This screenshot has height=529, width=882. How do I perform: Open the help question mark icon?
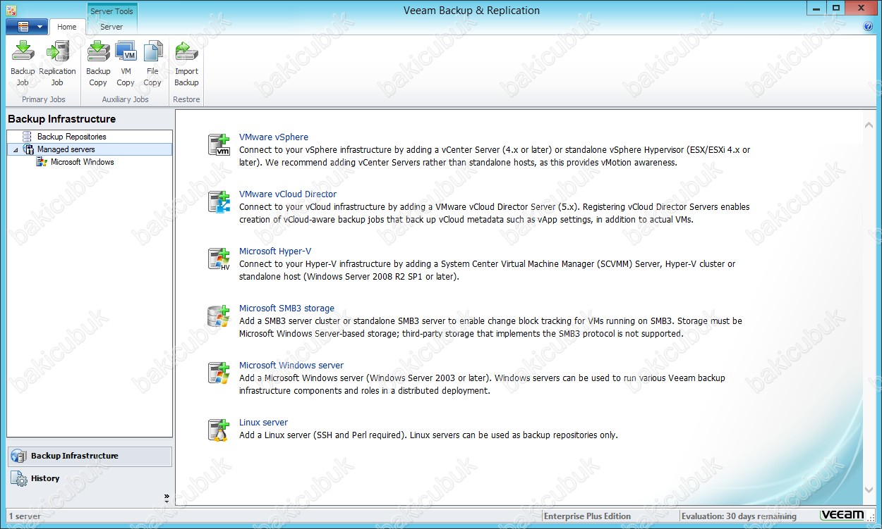point(868,27)
